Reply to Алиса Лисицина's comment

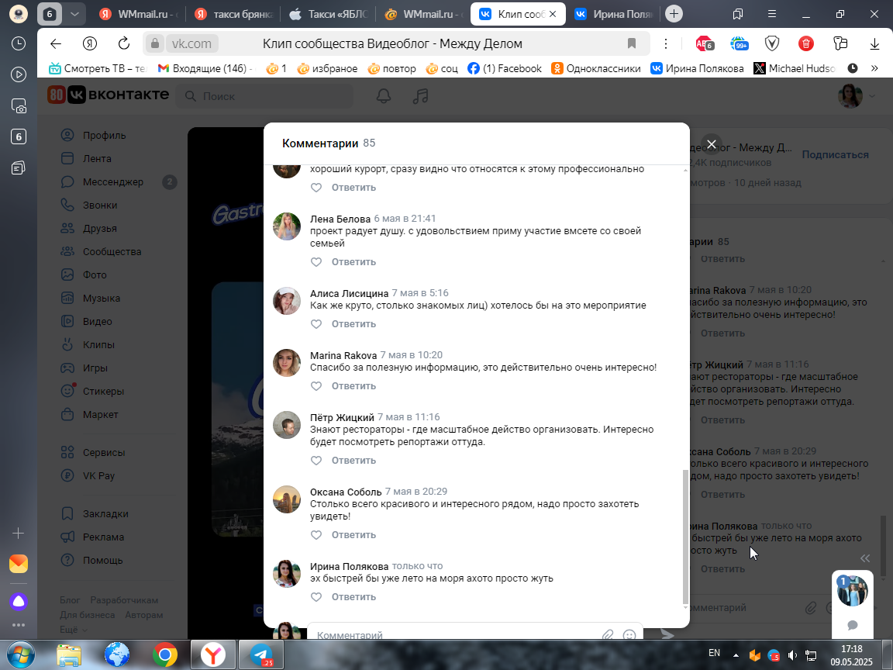click(353, 324)
